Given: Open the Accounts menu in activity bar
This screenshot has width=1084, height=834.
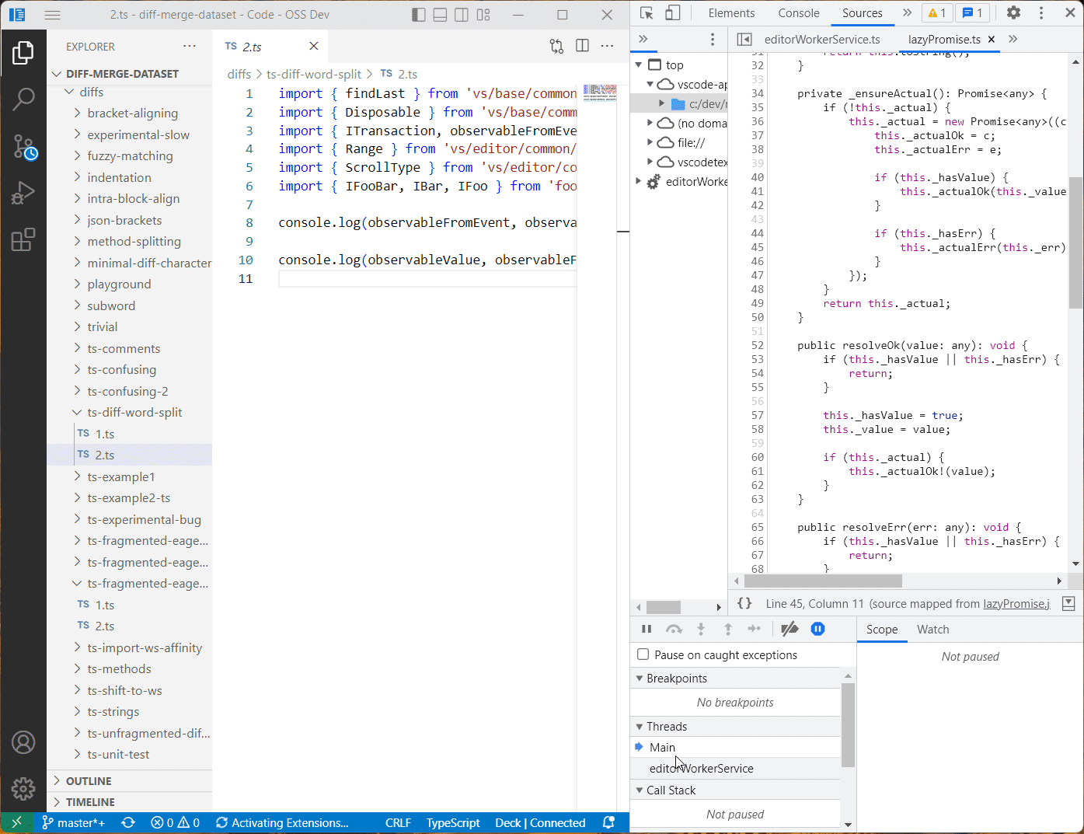Looking at the screenshot, I should point(23,743).
